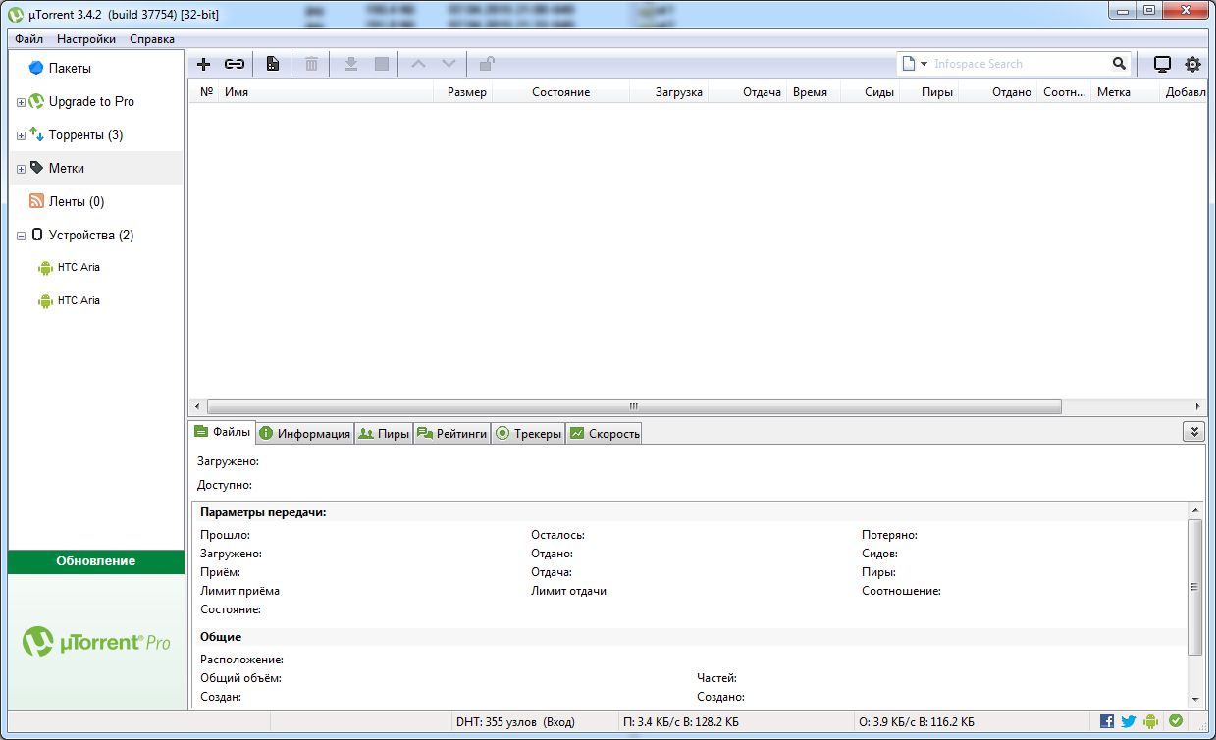The width and height of the screenshot is (1216, 740).
Task: Start torrent download arrow icon
Action: [351, 64]
